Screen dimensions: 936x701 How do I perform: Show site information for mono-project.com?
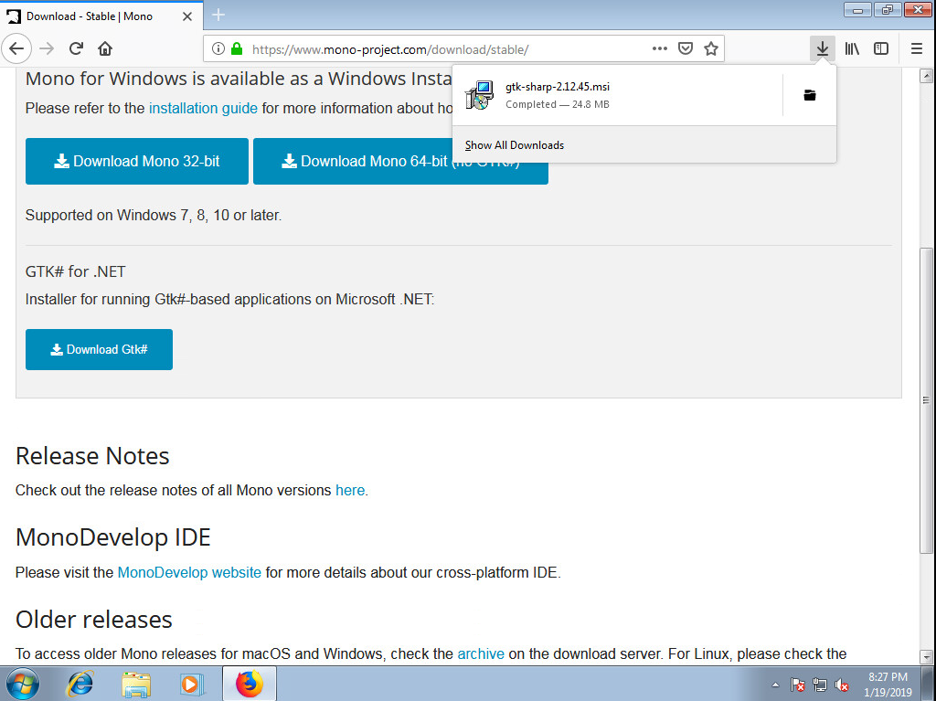click(x=218, y=49)
